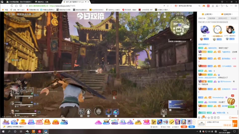This screenshot has width=239, height=134.
Task: Expand the small dropdown arrow by the address bar
Action: tap(171, 6)
